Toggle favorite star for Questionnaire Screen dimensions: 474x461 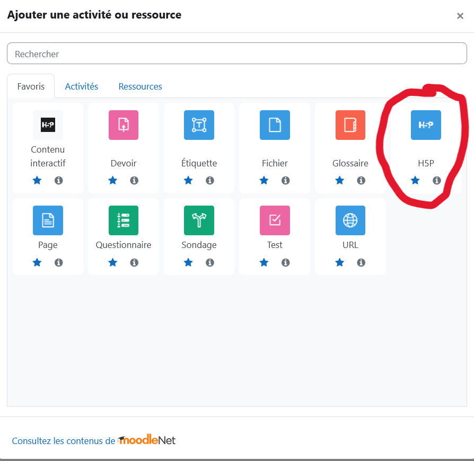click(x=113, y=262)
